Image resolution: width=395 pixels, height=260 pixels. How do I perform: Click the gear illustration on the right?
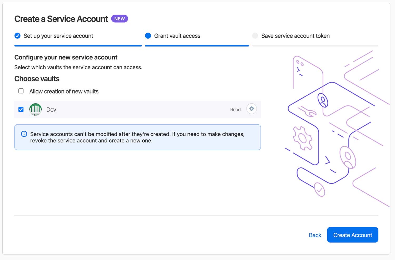tap(303, 138)
